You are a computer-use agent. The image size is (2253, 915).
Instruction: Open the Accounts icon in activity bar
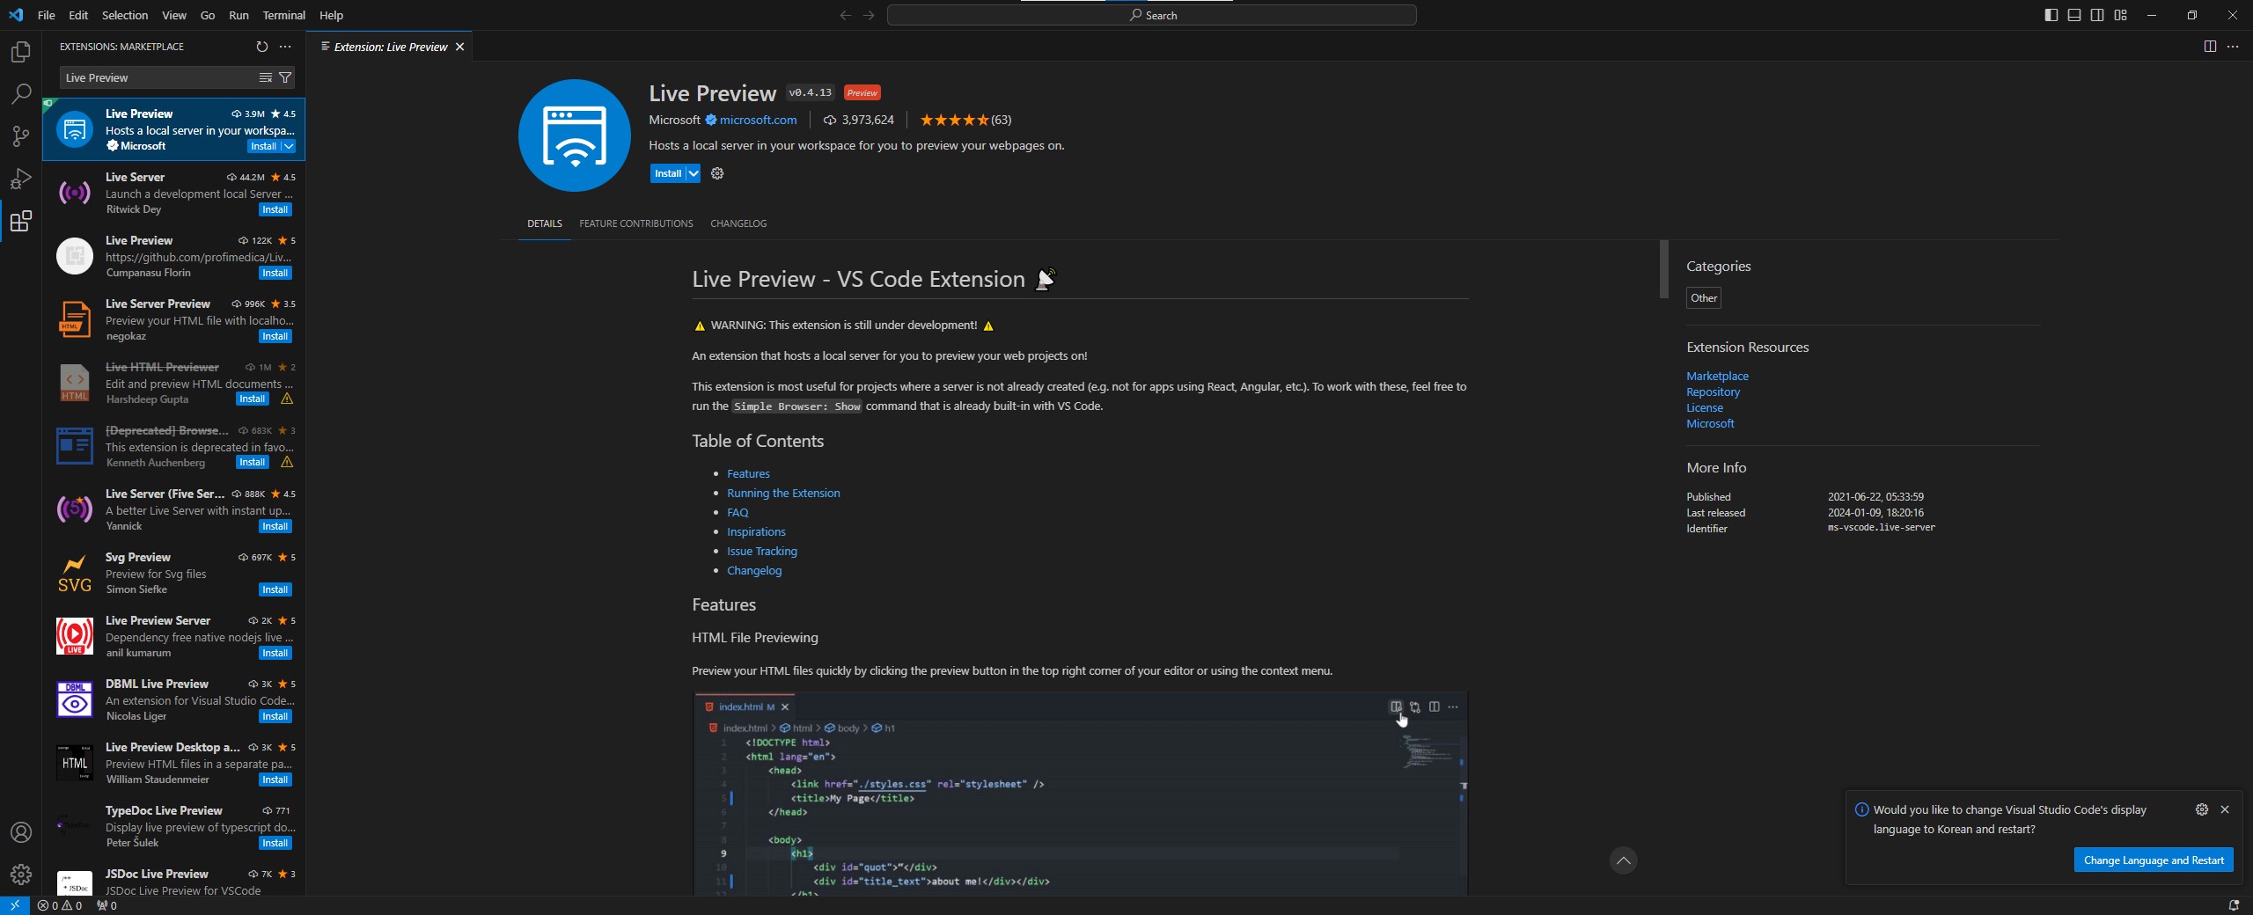click(20, 831)
